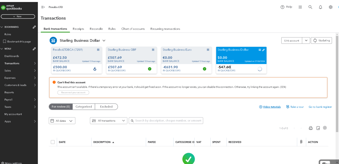339x164 pixels.
Task: Edit Starling Business Dollar card with pencil
Action: point(263,50)
